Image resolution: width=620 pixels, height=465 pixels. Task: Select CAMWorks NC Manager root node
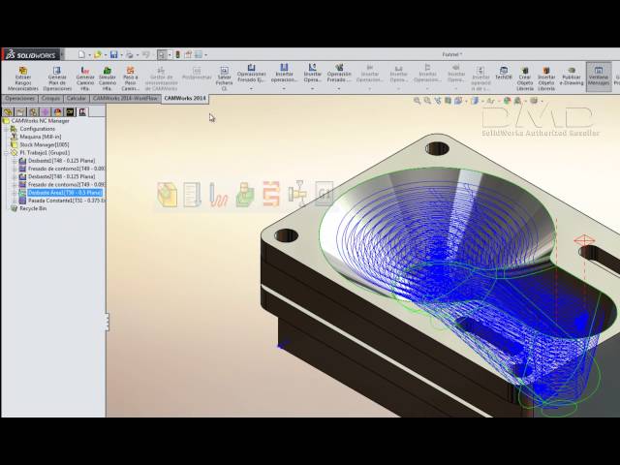point(40,121)
